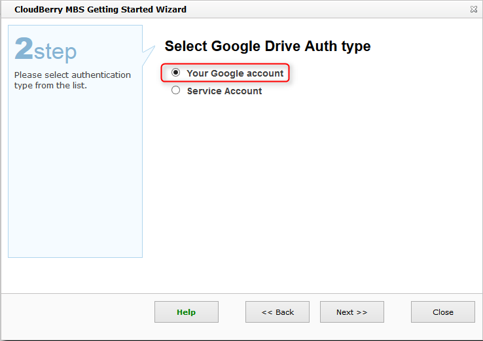Select the 'Your Google account' radio button

coord(175,73)
